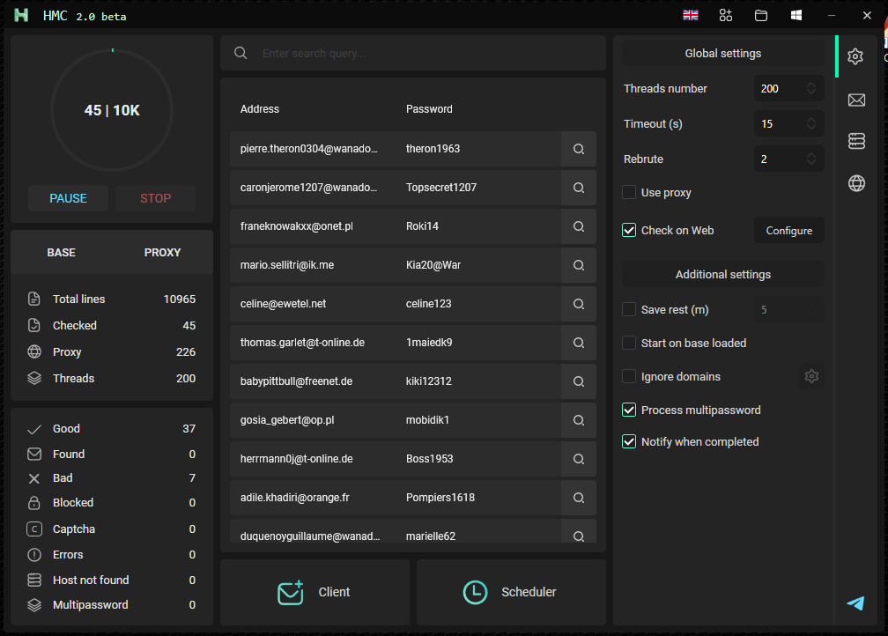Select the Host not found row
Viewport: 888px width, 636px height.
(112, 580)
